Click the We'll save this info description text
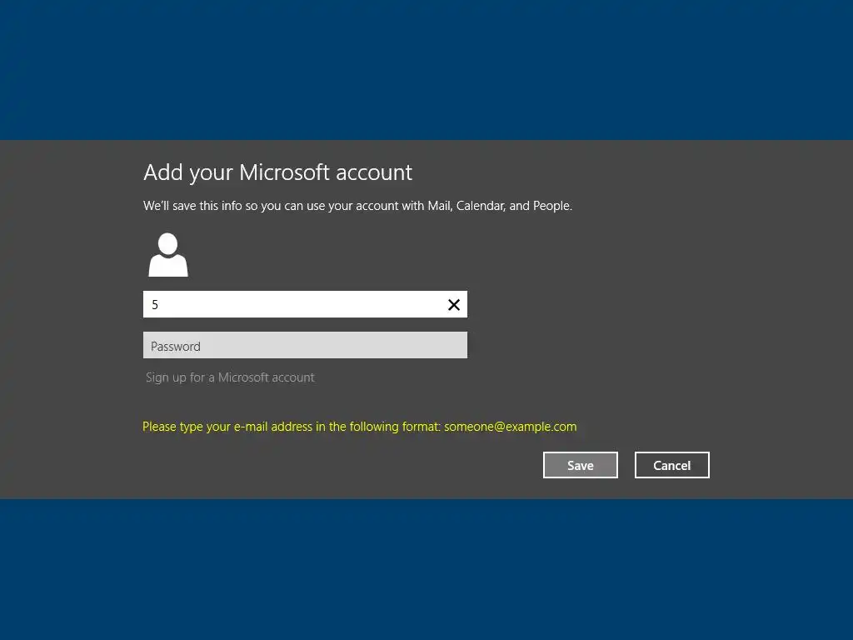Screen dimensions: 853x640 (358, 206)
